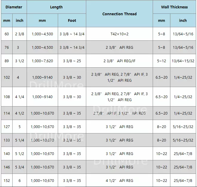Screen dimensions: 197x187
Task: Click the 127 mm diameter cell
Action: tap(7, 127)
